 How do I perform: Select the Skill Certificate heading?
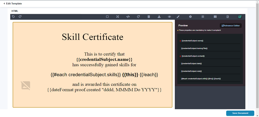pyautogui.click(x=92, y=37)
